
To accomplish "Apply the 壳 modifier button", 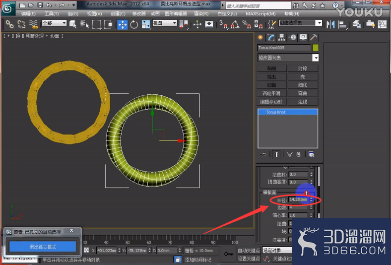I will 303,77.
